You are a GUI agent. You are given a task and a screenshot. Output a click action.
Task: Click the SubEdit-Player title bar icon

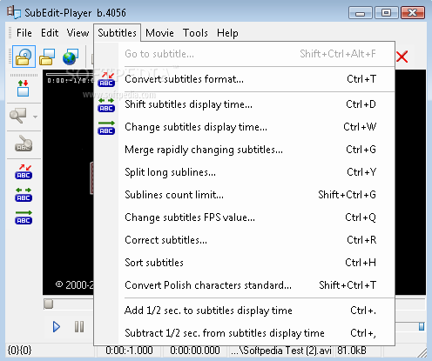pyautogui.click(x=14, y=12)
